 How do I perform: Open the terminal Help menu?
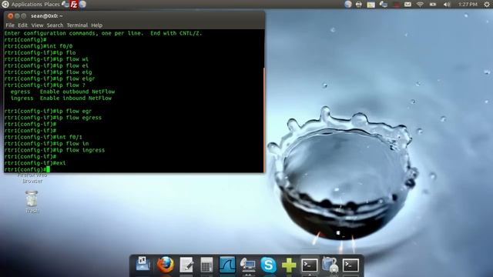96,25
